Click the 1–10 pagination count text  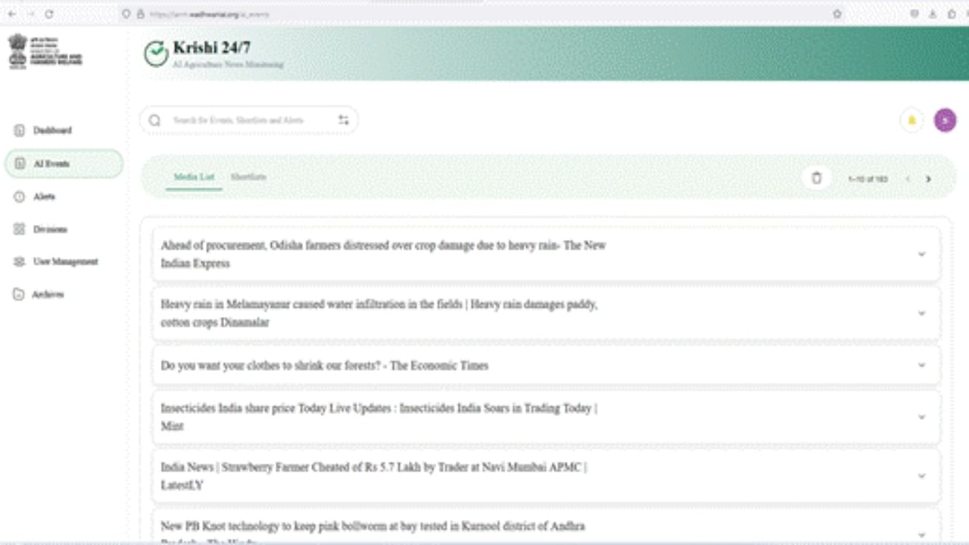868,179
